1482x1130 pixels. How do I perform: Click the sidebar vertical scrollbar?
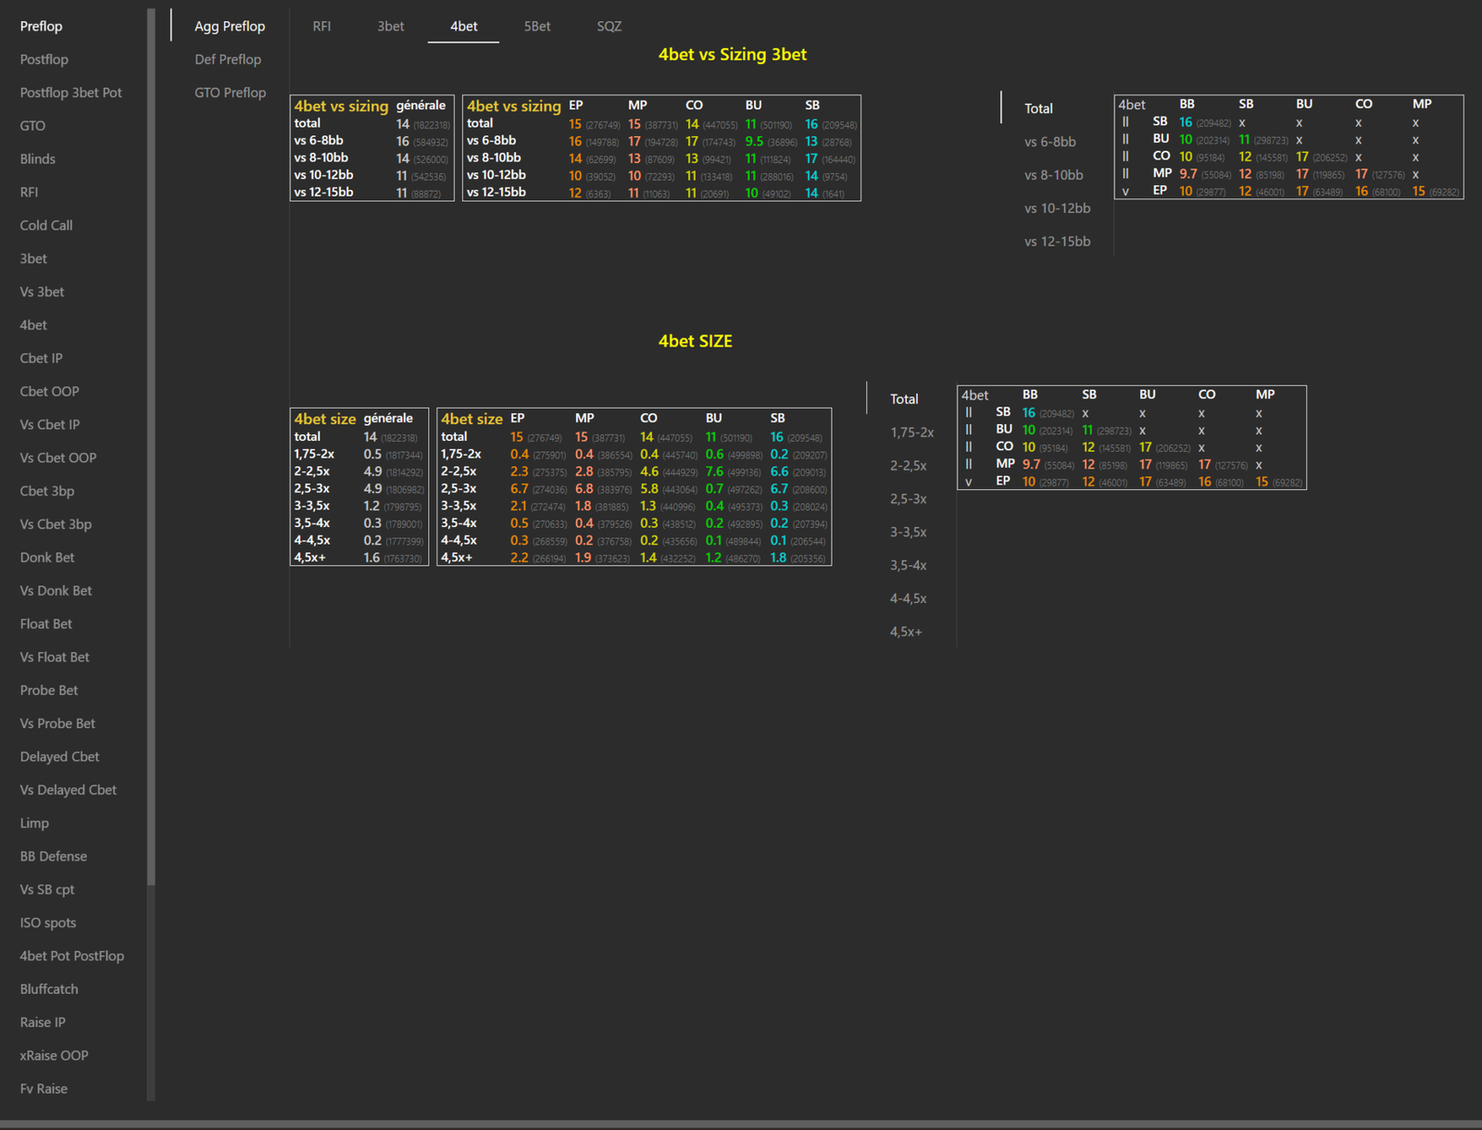[x=151, y=445]
